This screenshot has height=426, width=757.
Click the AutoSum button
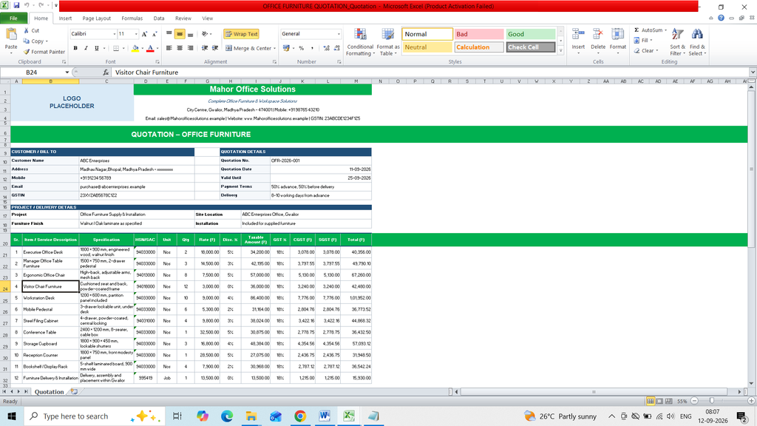[x=651, y=30]
